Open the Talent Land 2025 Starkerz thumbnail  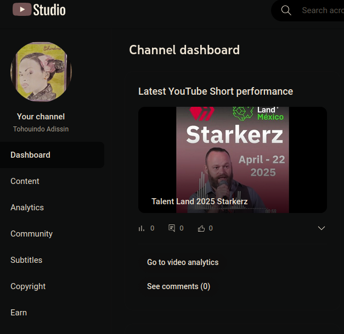tap(233, 160)
